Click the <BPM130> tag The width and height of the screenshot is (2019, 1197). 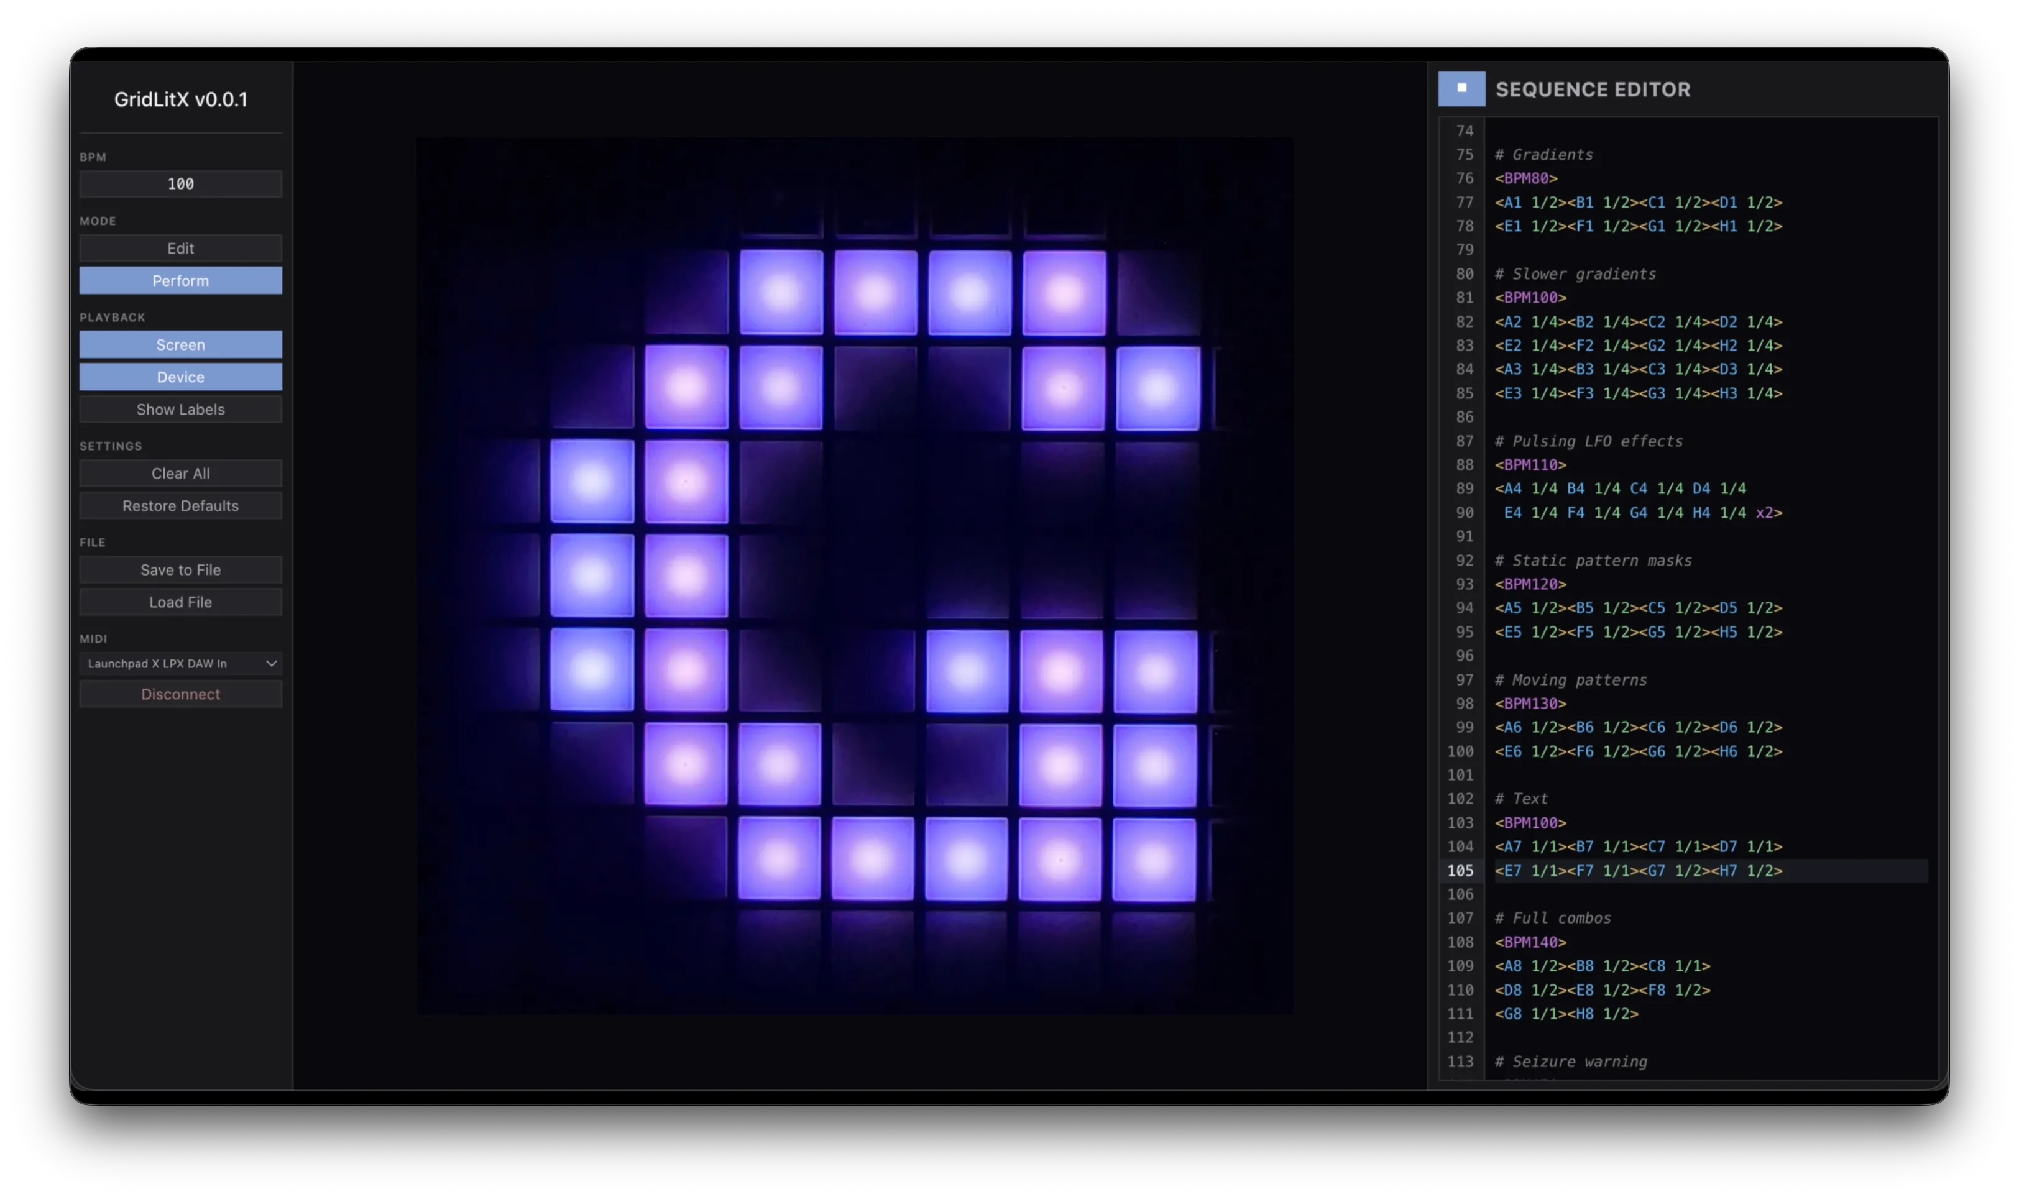tap(1530, 704)
